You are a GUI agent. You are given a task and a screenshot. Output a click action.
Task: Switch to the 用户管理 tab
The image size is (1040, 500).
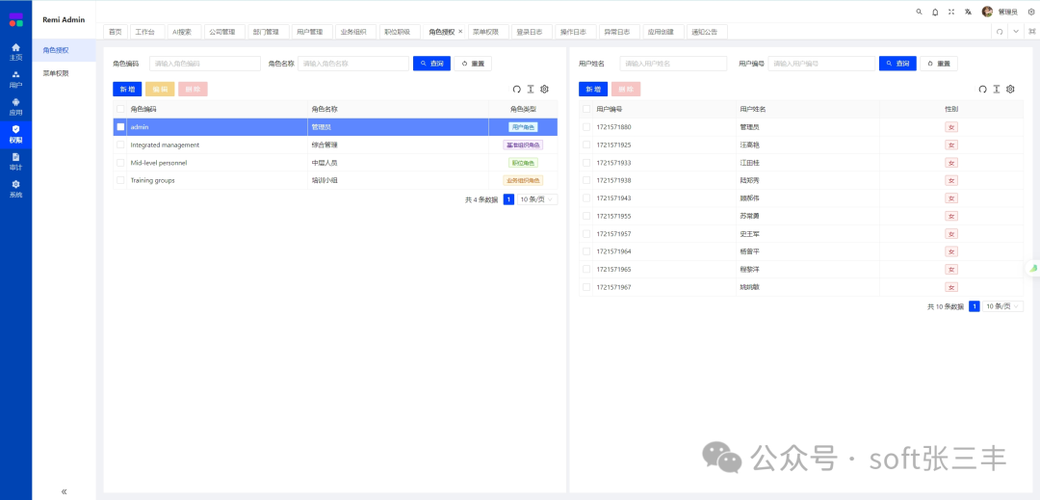pos(310,32)
